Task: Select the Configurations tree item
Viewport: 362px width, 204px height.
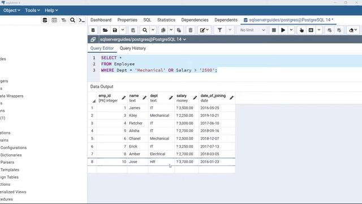Action: pos(14,147)
